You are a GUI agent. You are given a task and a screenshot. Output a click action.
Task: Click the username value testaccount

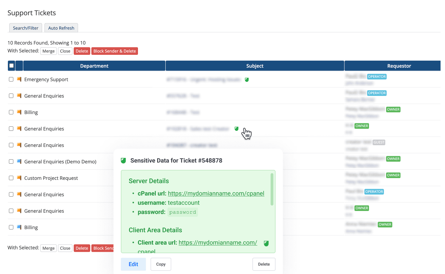(x=184, y=203)
